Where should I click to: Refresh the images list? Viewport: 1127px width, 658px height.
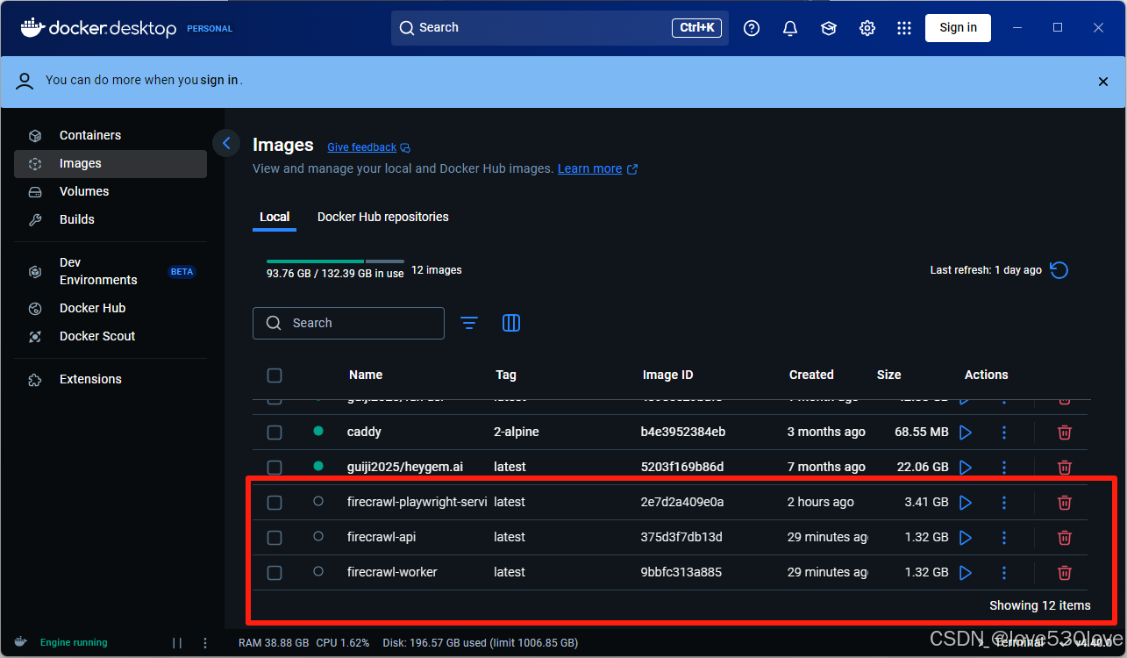click(x=1059, y=270)
